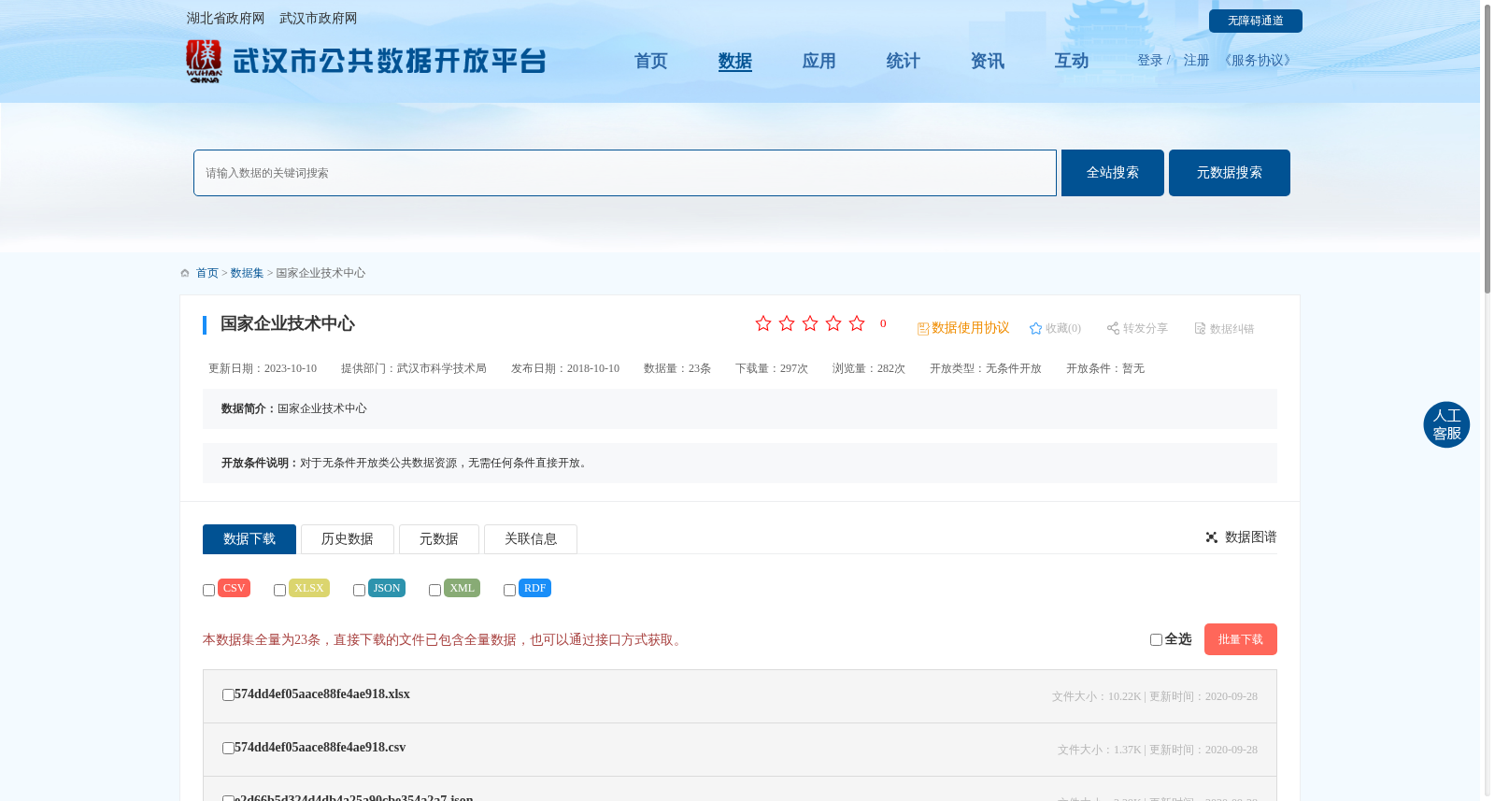
Task: Click file name 574dd4ef05aace88fe4ae918.csv
Action: (x=320, y=748)
